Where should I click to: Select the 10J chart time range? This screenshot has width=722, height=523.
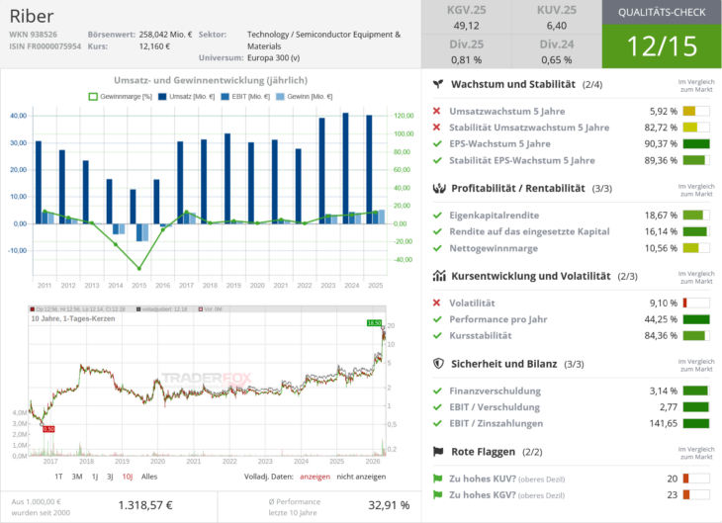[x=128, y=477]
